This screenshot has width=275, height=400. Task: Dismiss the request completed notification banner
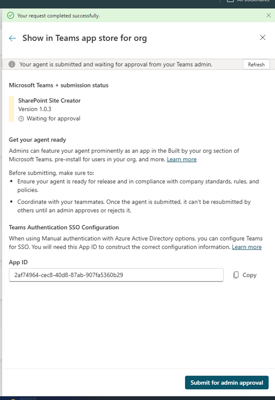[x=269, y=15]
